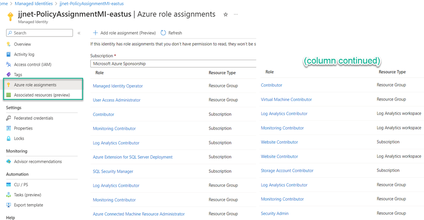Click the Activity log icon
This screenshot has height=220, width=424.
(x=9, y=54)
